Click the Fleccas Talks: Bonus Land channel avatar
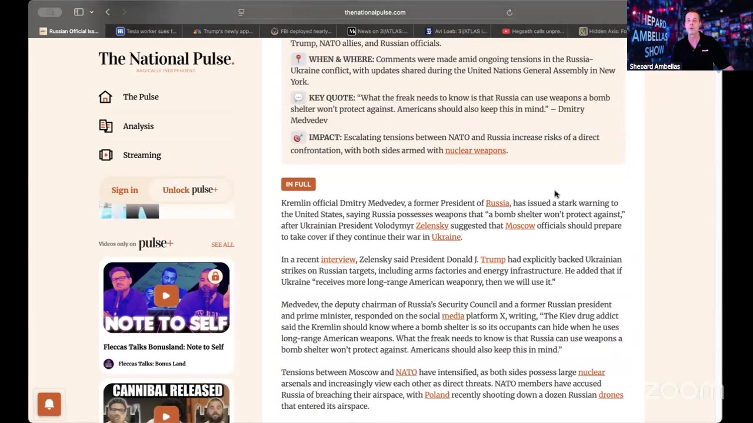 click(x=108, y=364)
